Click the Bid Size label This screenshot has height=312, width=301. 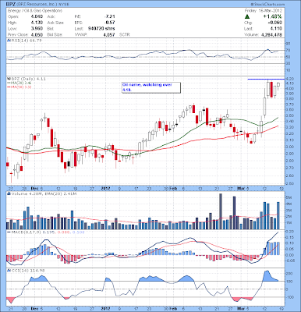pos(55,34)
